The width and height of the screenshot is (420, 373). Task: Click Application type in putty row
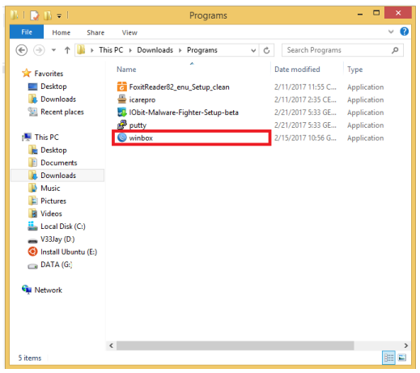coord(365,125)
